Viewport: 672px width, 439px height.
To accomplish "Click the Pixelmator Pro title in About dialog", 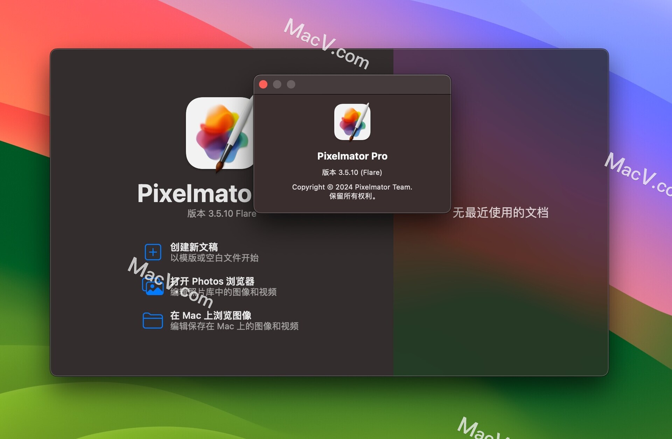I will pos(352,156).
